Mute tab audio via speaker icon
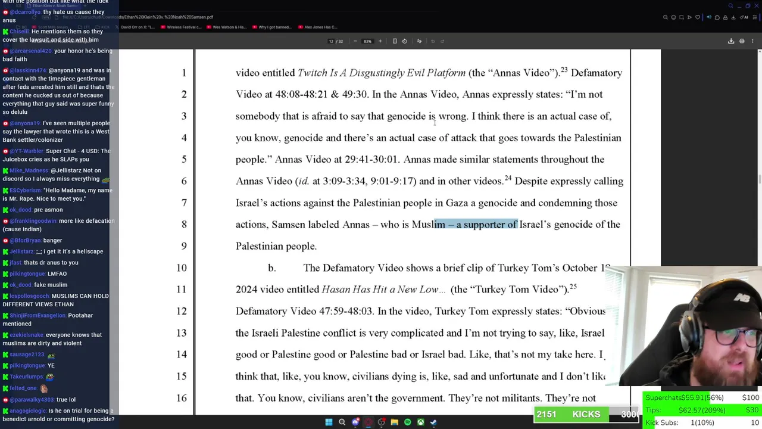 tap(709, 17)
